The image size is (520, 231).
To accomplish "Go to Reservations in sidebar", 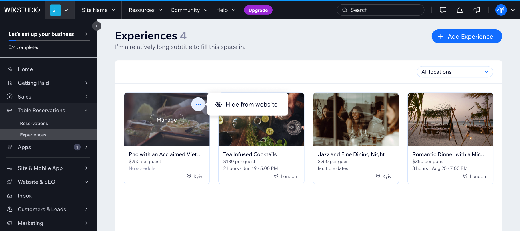I will 34,123.
